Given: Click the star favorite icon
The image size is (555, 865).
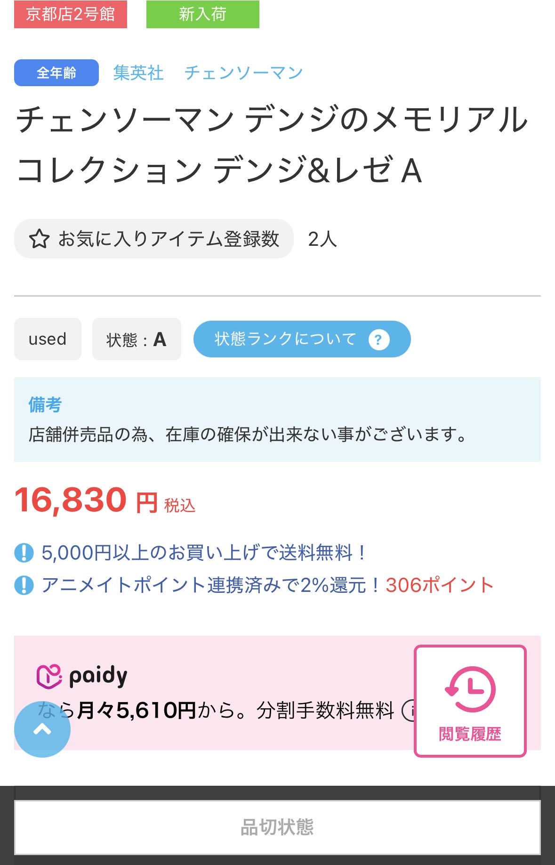Looking at the screenshot, I should (39, 239).
